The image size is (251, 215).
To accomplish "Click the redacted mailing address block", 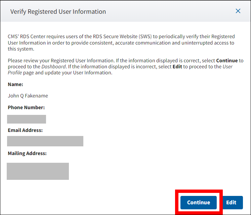I will (x=38, y=171).
